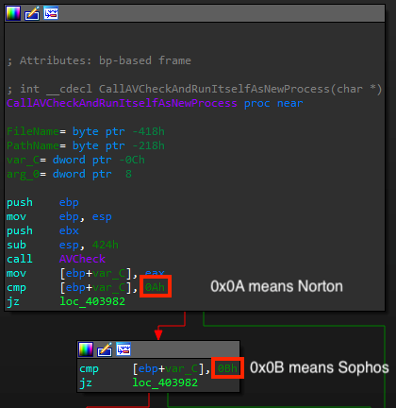The width and height of the screenshot is (396, 408).
Task: Click color palette icon in lower block
Action: (x=86, y=349)
